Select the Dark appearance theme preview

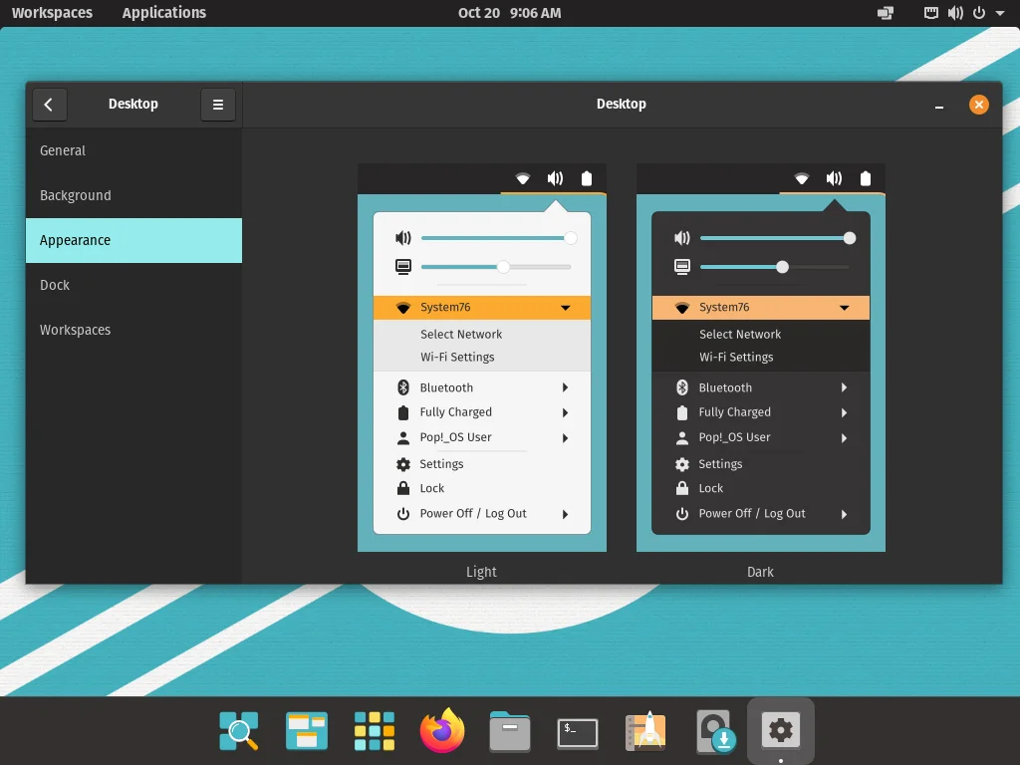click(760, 358)
